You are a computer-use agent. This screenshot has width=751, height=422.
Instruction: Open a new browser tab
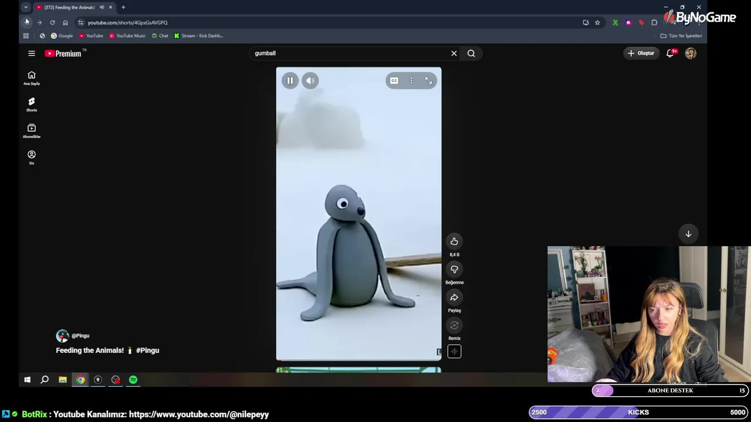(x=123, y=7)
